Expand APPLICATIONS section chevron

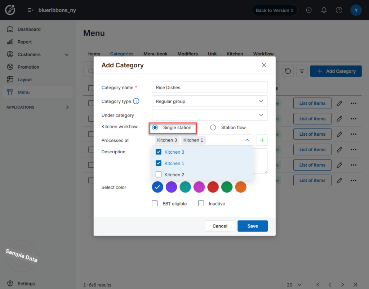click(x=67, y=107)
